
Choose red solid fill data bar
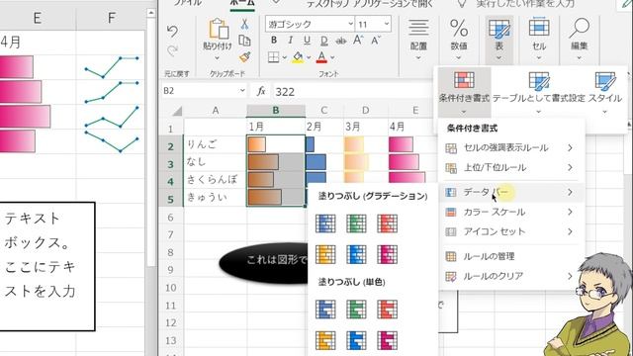point(388,310)
